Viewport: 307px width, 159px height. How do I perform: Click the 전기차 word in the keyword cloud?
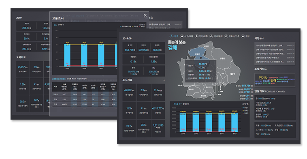(263, 78)
